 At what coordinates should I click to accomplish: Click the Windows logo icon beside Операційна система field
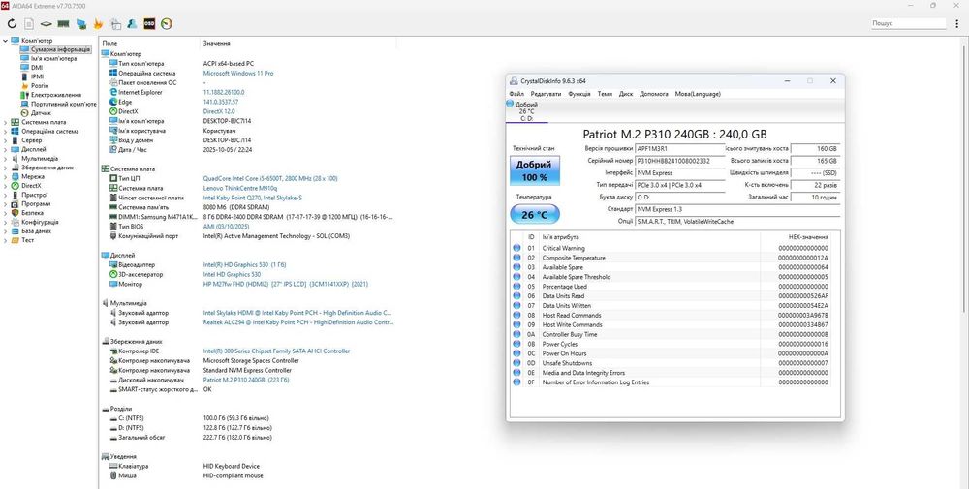coord(113,73)
